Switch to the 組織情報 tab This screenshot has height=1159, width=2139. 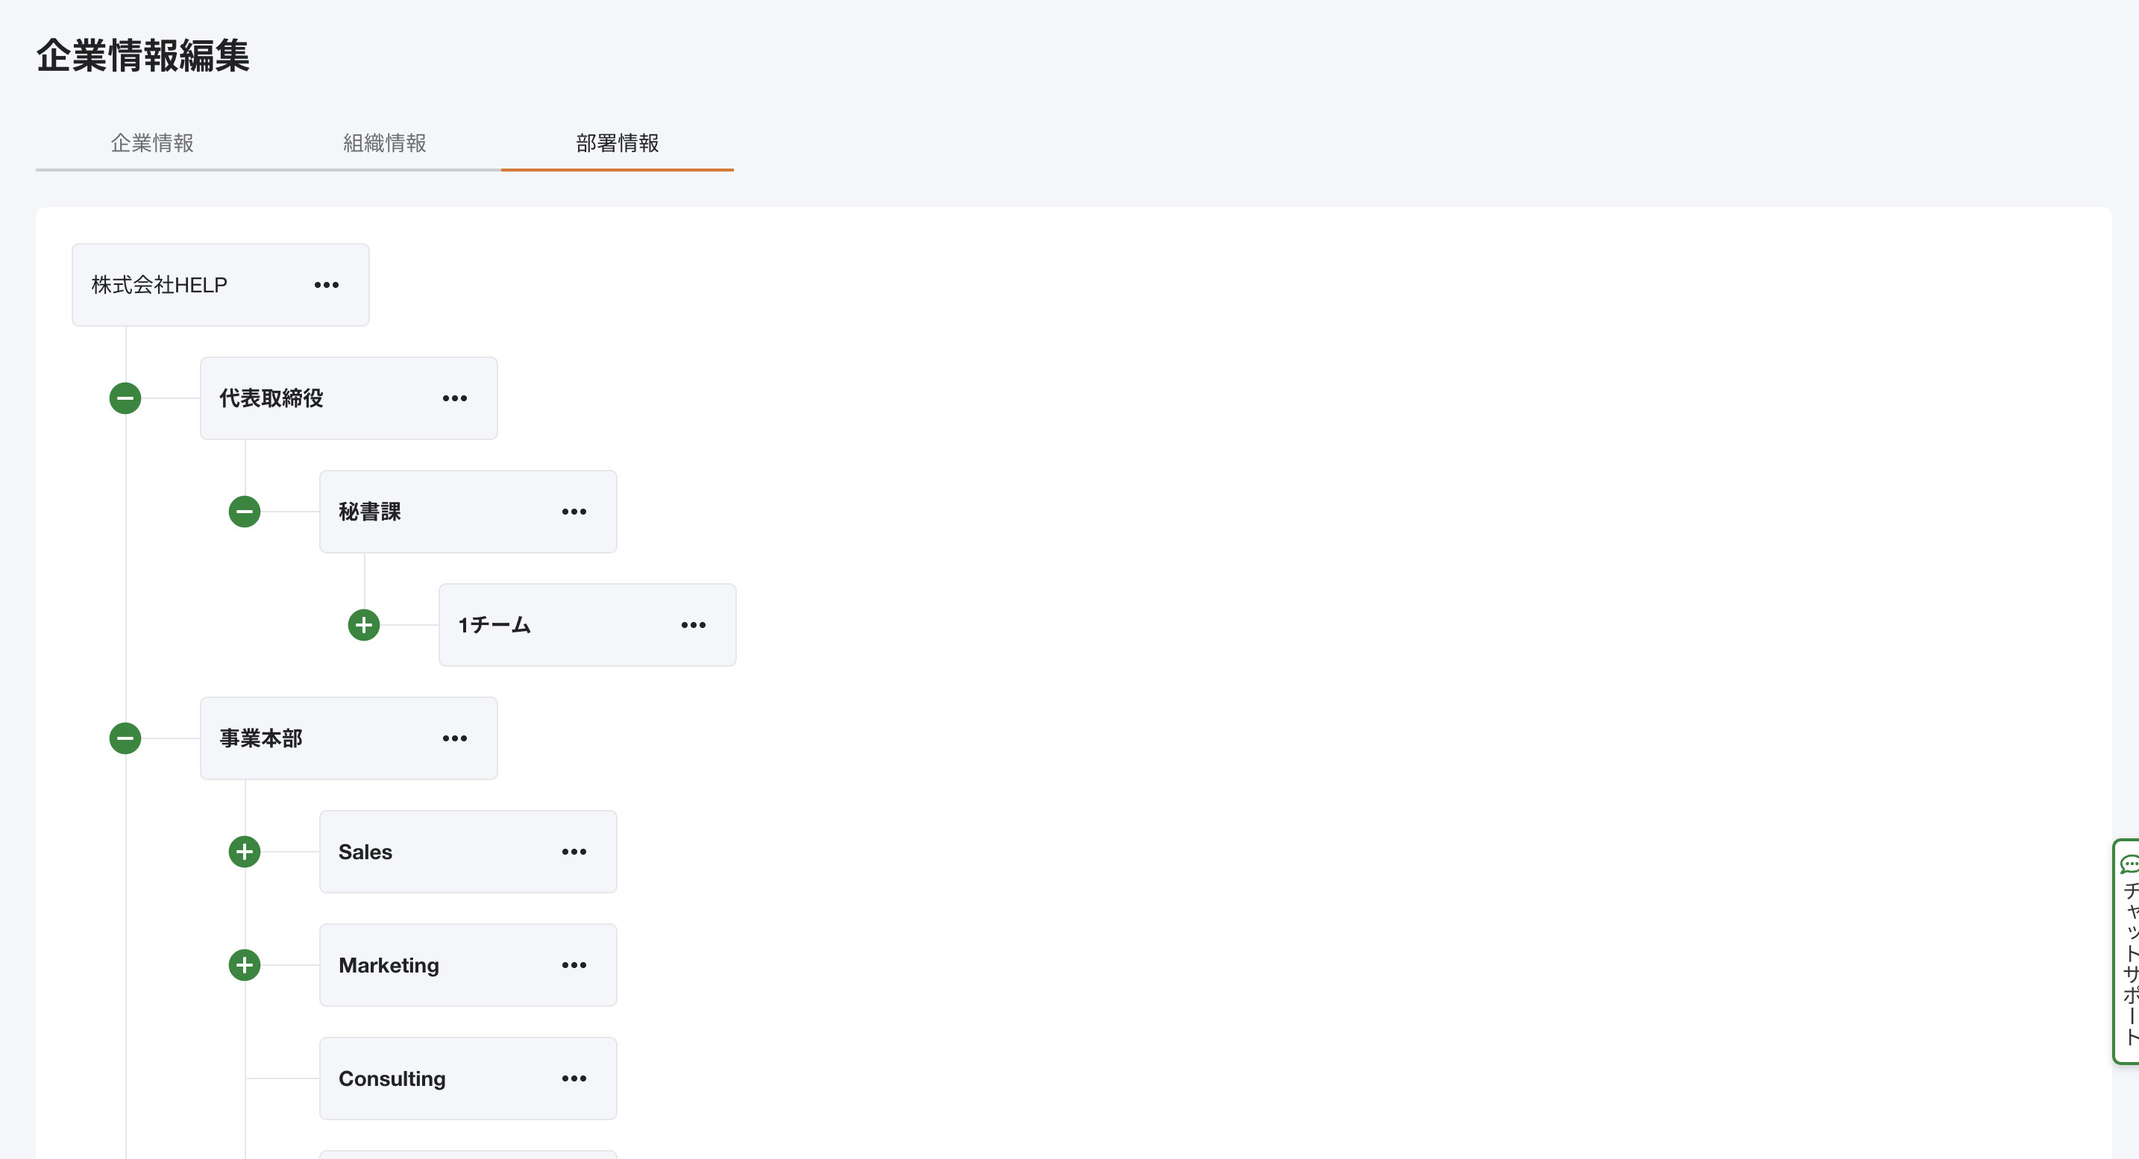[x=384, y=142]
